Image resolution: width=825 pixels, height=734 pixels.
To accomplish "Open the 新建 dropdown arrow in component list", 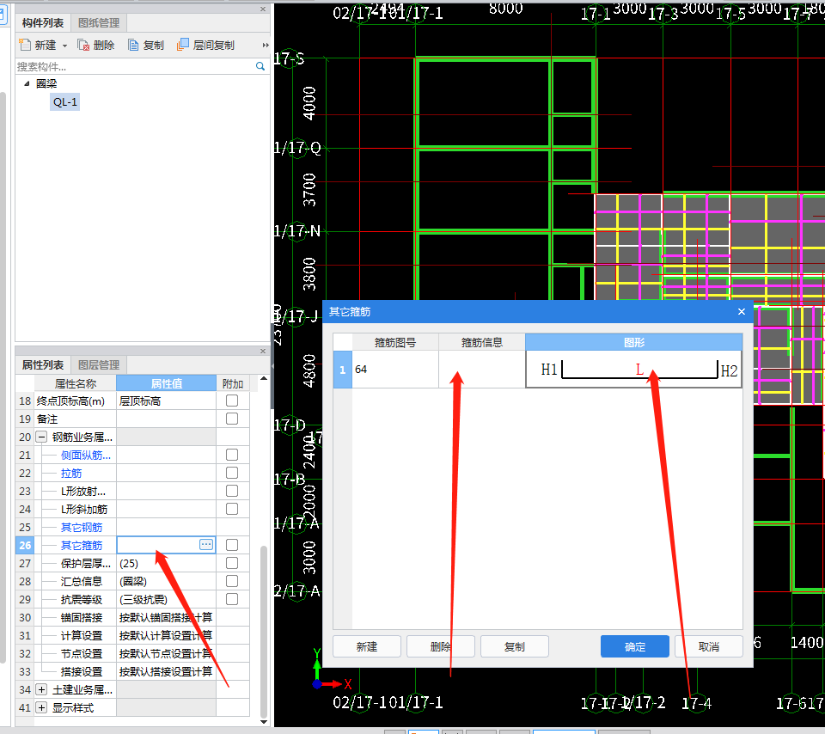I will tap(64, 46).
